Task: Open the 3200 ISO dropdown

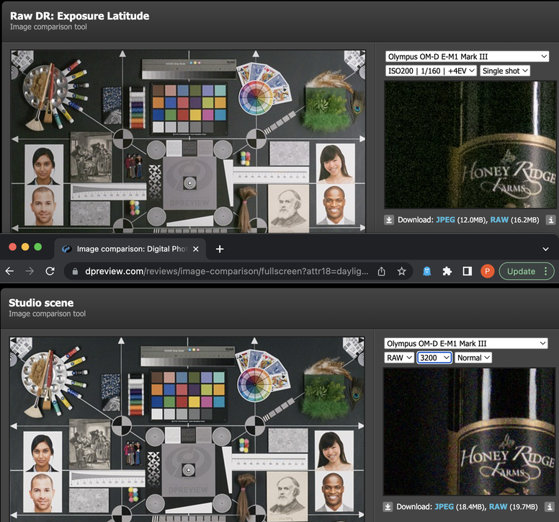Action: coord(434,358)
